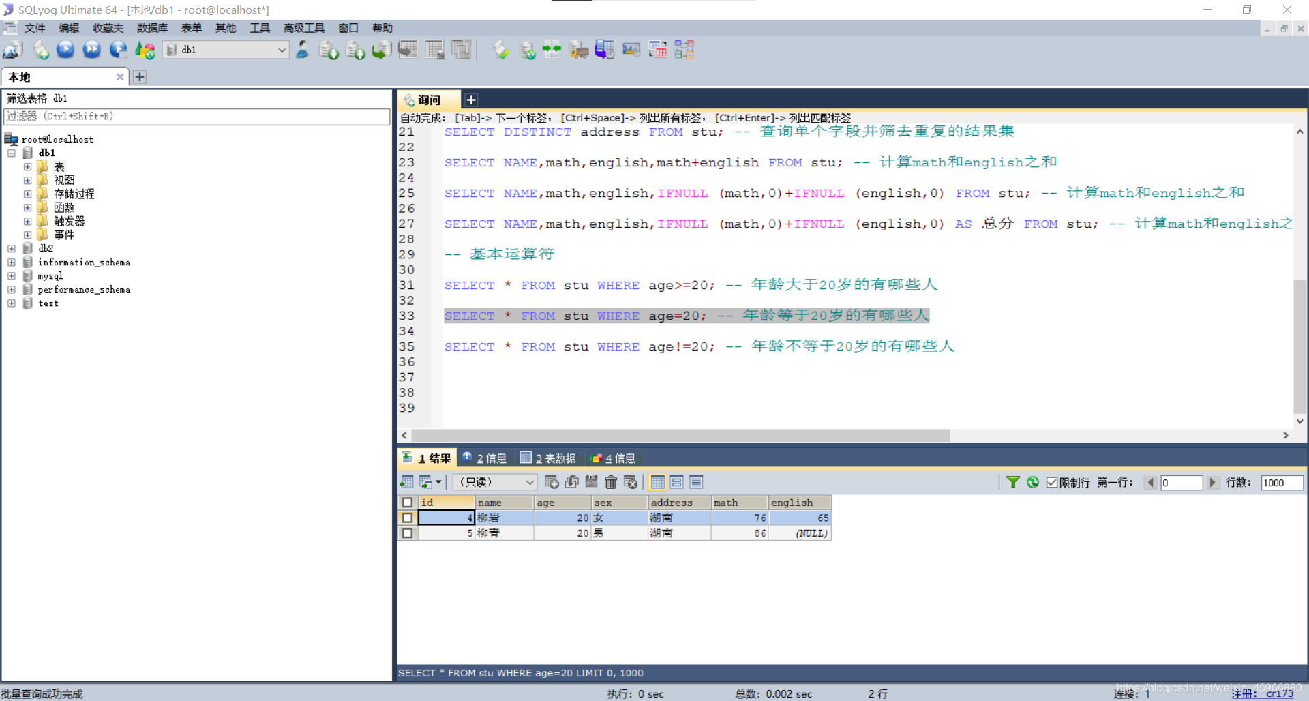The image size is (1309, 701).
Task: Click the execute all queries icon
Action: (92, 50)
